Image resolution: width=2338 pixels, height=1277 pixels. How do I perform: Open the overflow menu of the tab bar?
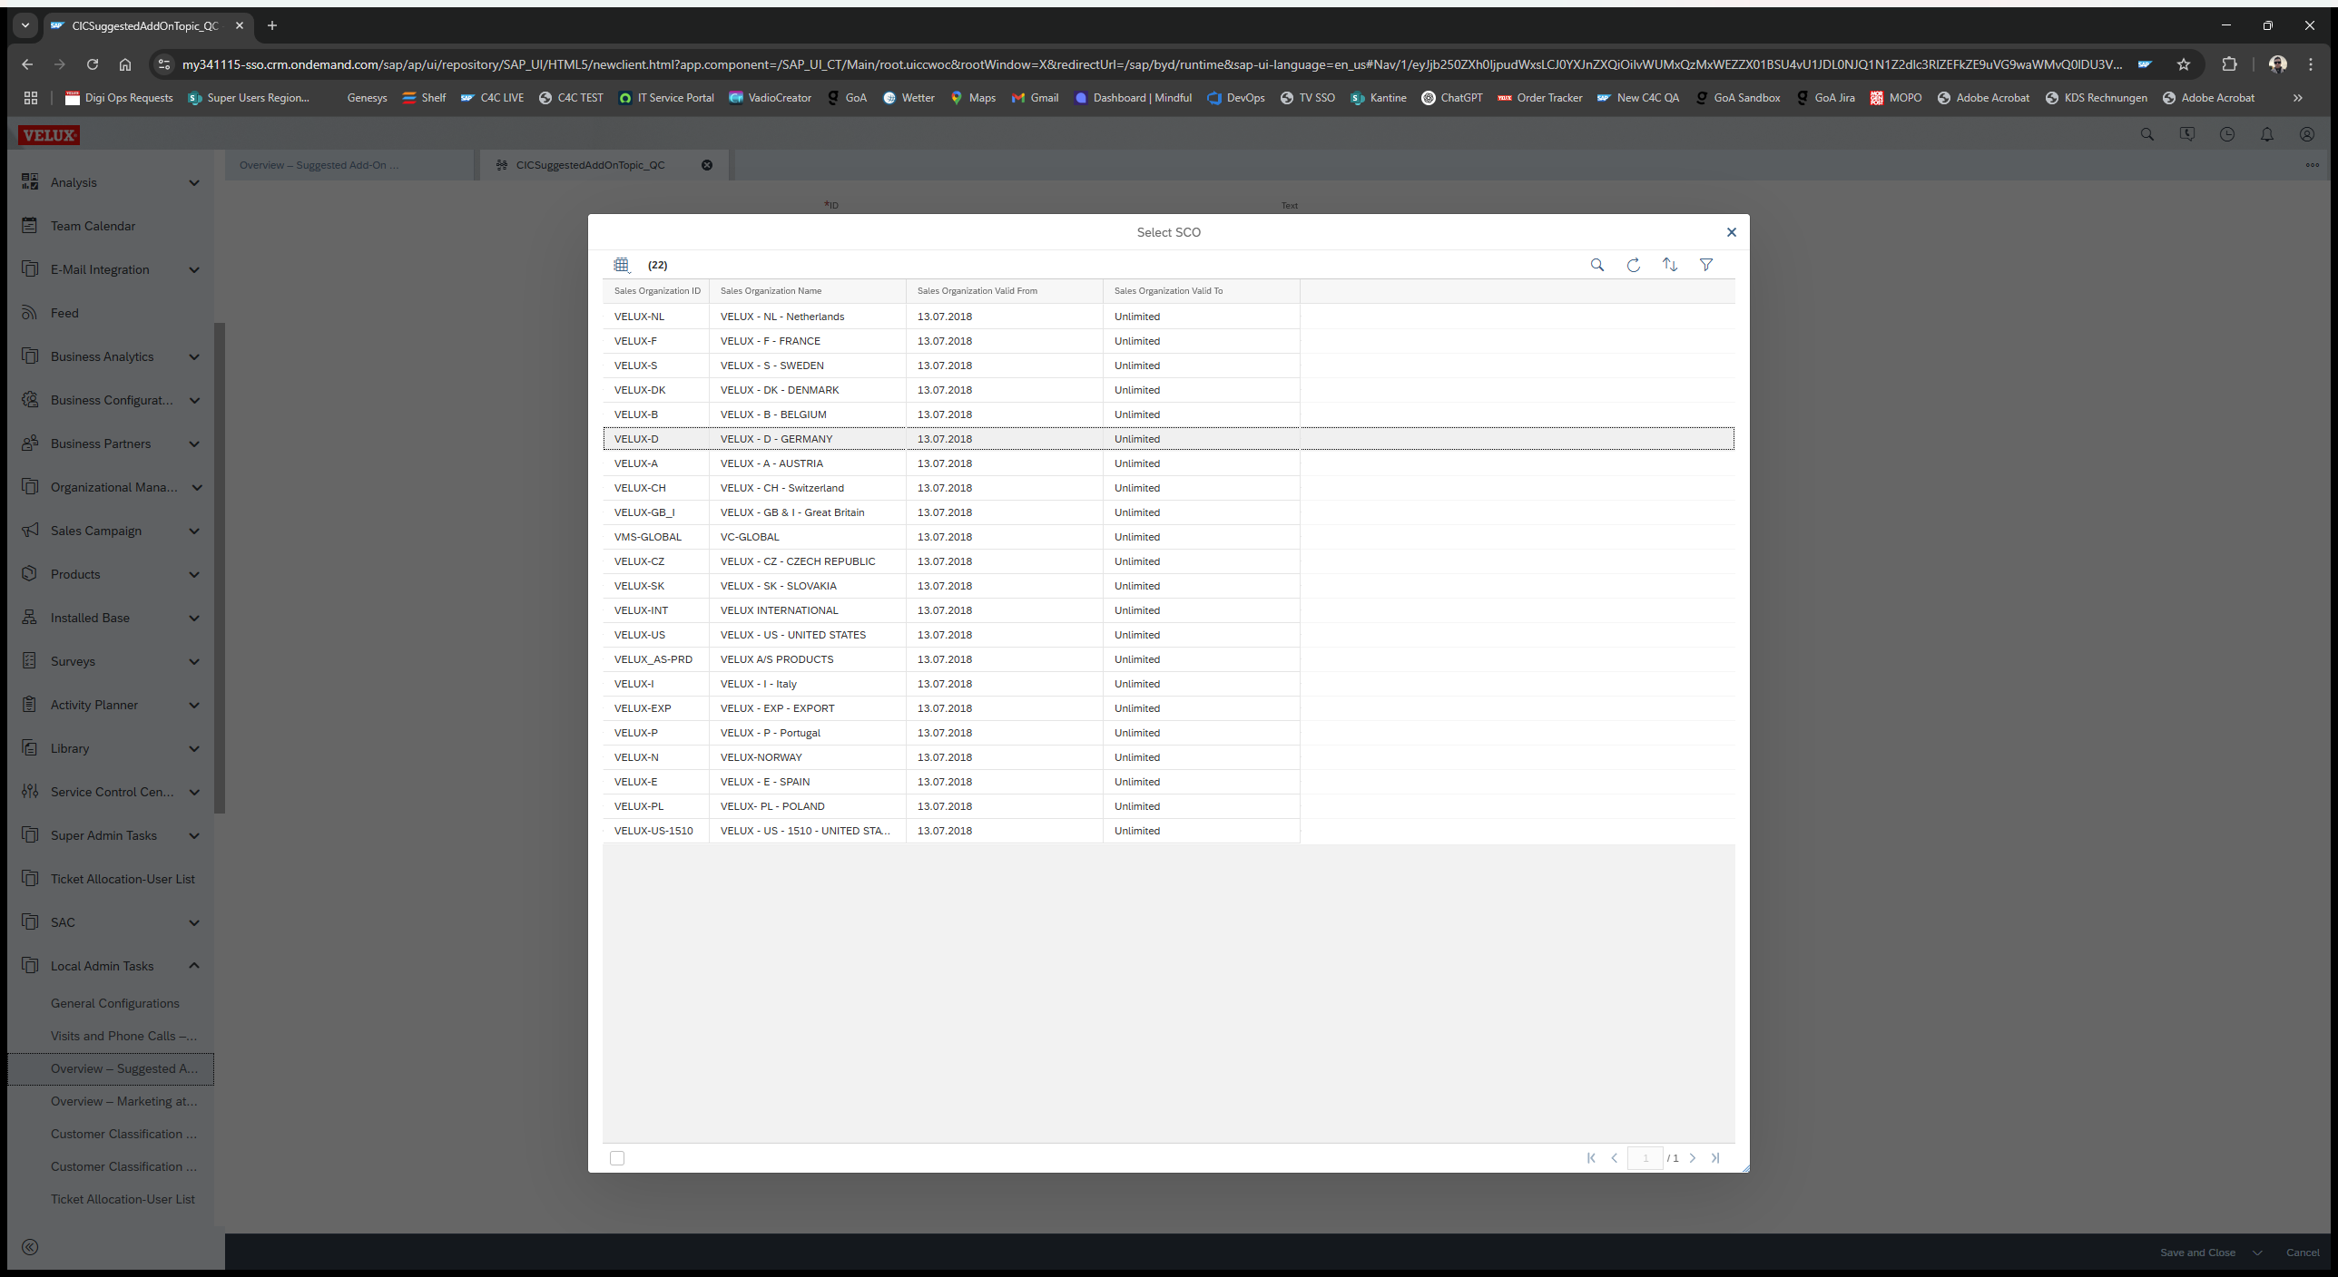(2312, 165)
